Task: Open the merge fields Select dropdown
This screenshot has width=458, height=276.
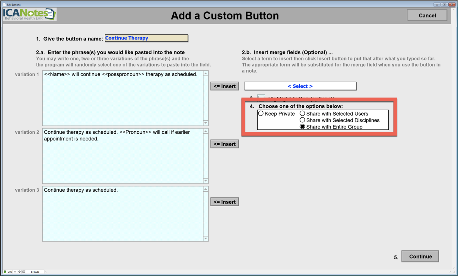Action: [300, 86]
